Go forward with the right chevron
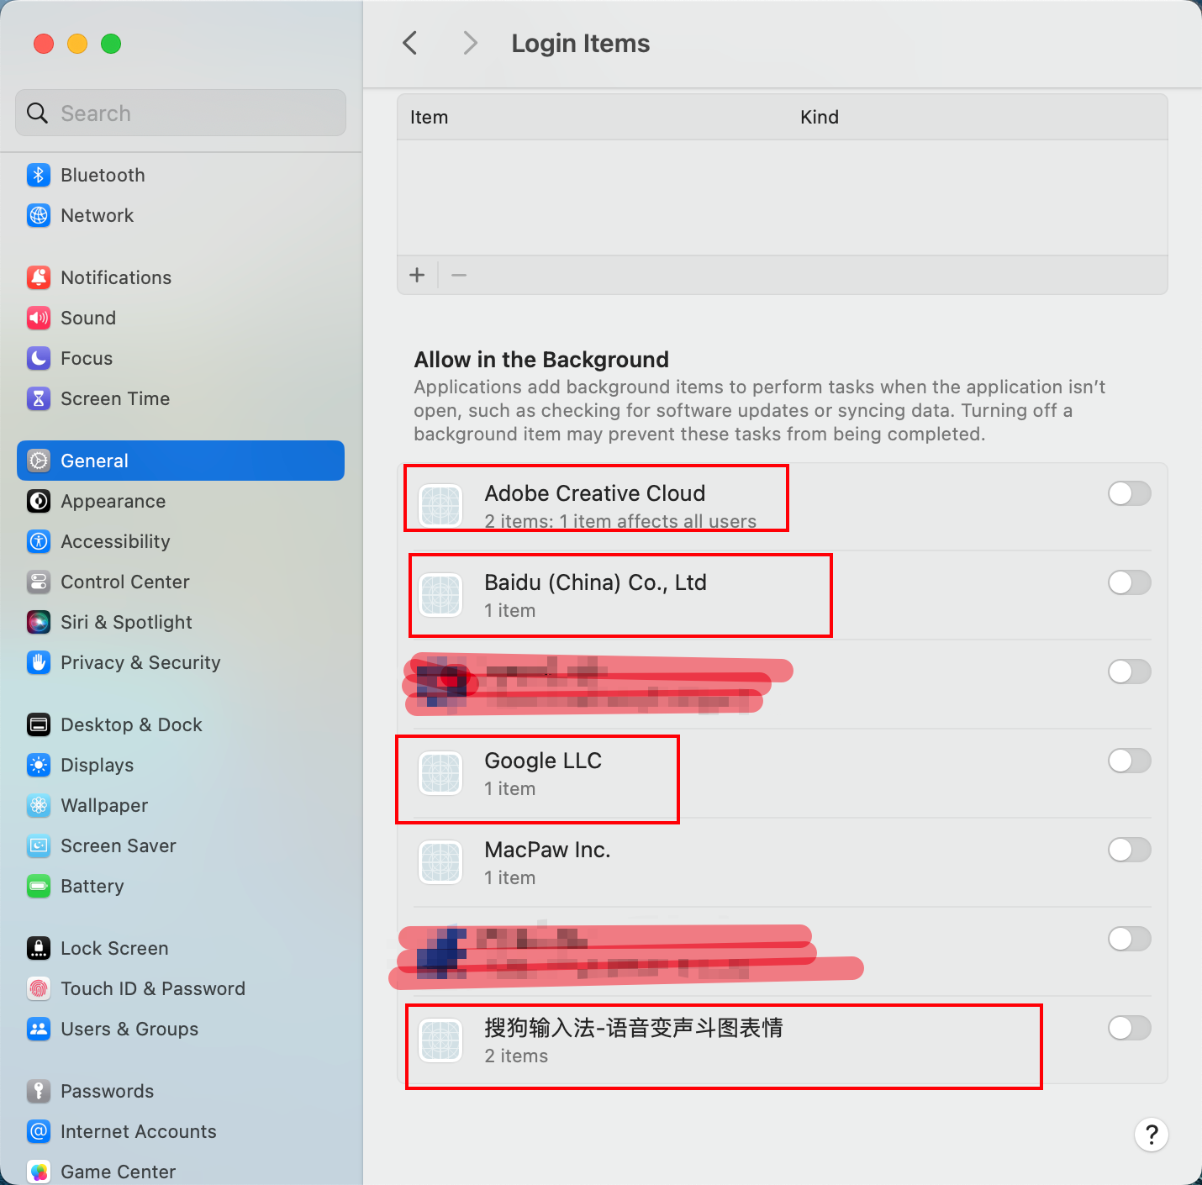This screenshot has height=1185, width=1202. (471, 43)
